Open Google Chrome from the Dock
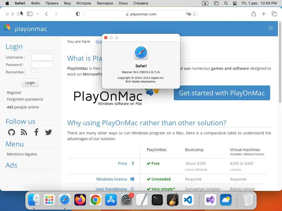This screenshot has height=211, width=282. click(x=96, y=200)
